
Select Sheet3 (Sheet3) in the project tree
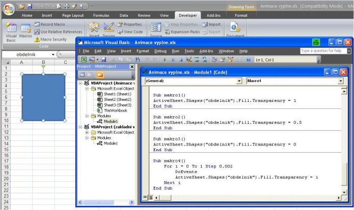[x=117, y=105]
